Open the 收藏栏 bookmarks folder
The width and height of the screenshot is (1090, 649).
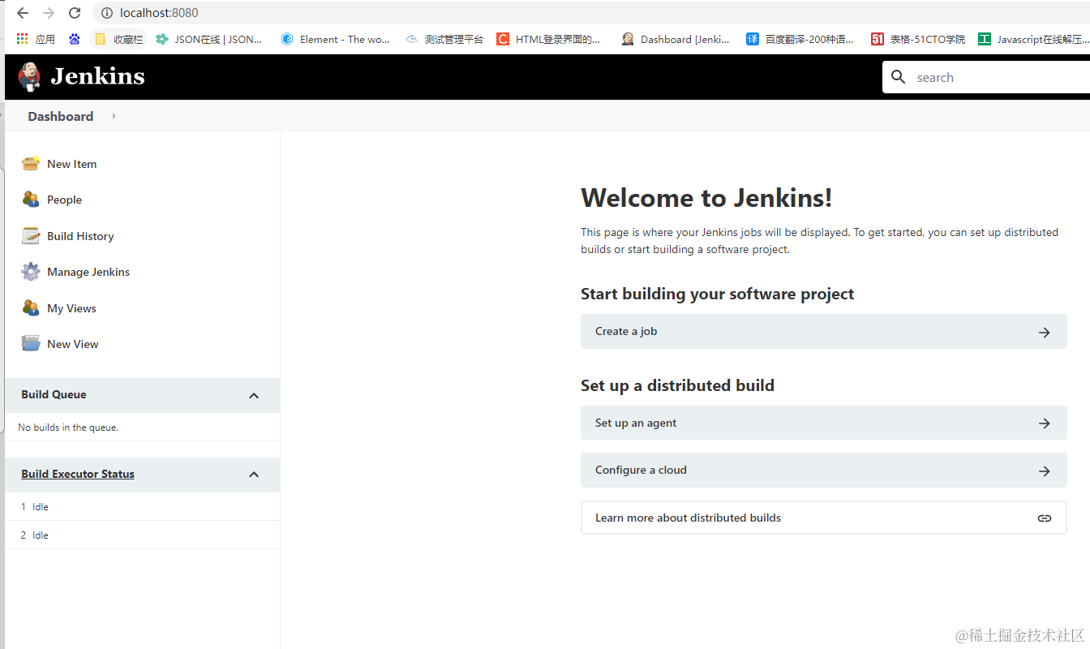[x=118, y=39]
